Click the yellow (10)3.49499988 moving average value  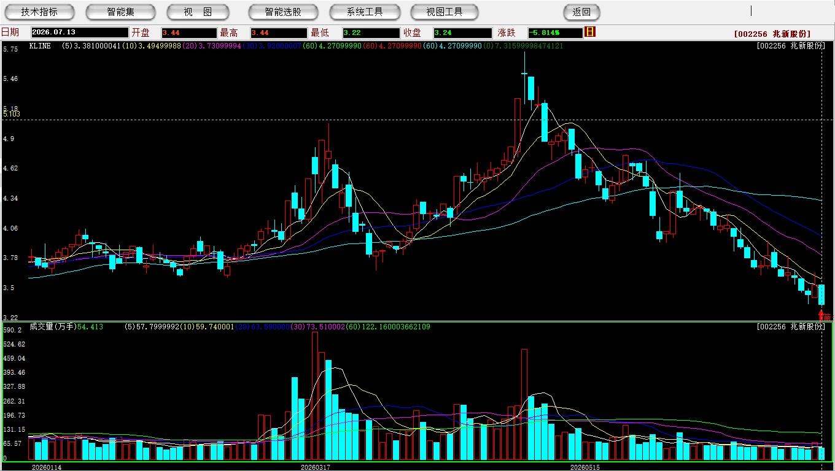pos(151,46)
